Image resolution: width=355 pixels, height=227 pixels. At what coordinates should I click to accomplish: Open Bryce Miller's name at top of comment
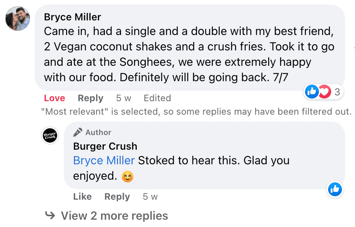73,17
